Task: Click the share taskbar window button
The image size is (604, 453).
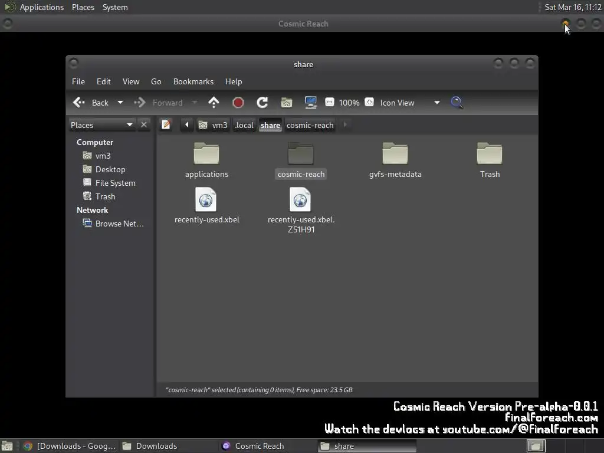Action: (x=367, y=446)
